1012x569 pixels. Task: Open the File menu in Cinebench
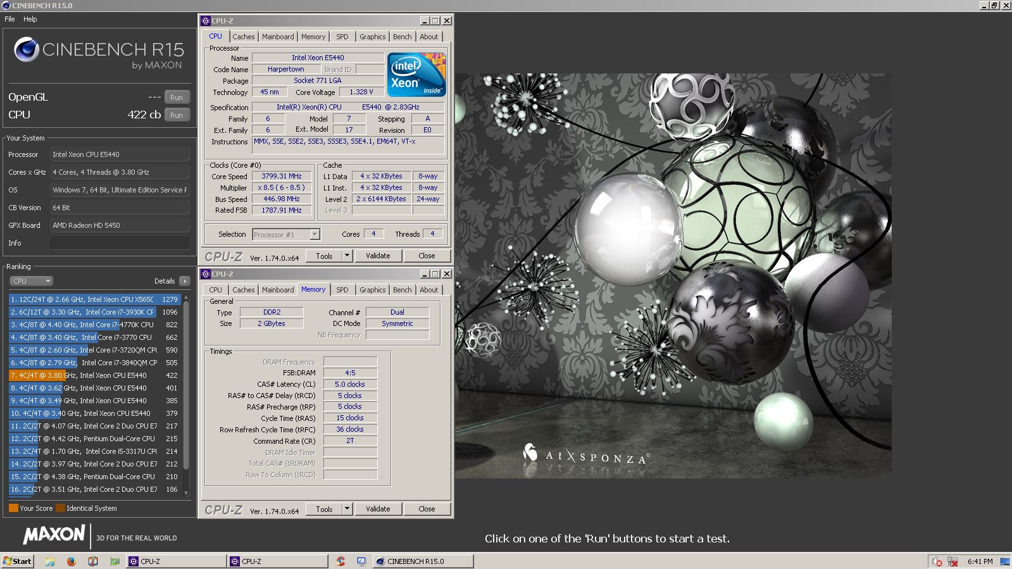click(9, 19)
